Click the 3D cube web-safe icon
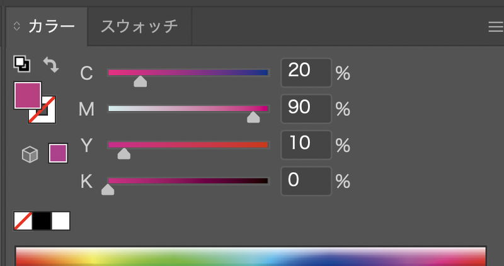 point(30,154)
